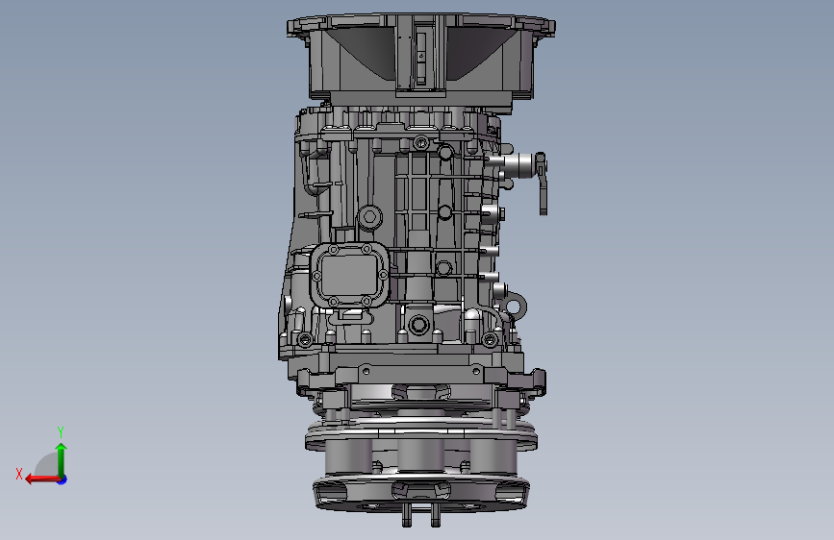
Task: Select the rectangular bolted cover plate on gearbox
Action: coord(349,276)
